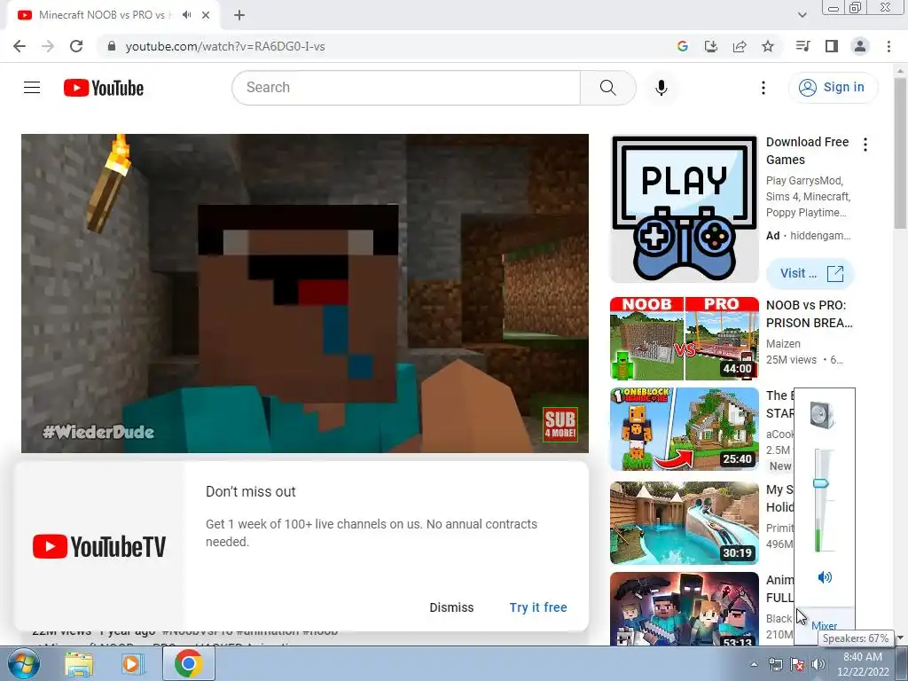Click the speaker device icon in volume popup
The height and width of the screenshot is (681, 908).
tap(823, 415)
